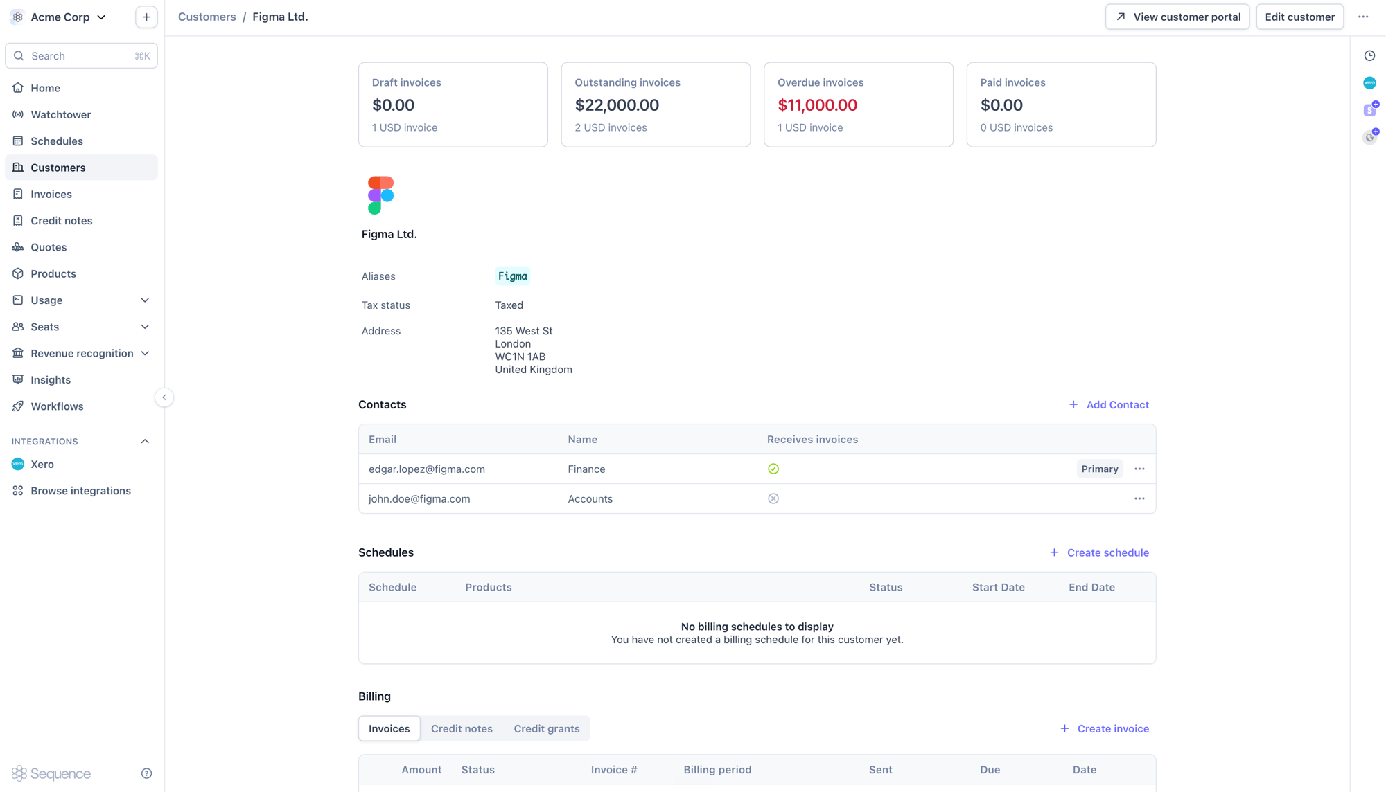Switch to the Credit grants tab

[x=547, y=728]
